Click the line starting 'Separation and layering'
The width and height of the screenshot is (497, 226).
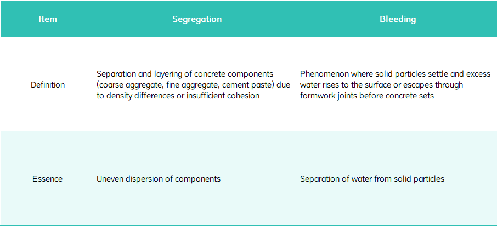point(184,74)
